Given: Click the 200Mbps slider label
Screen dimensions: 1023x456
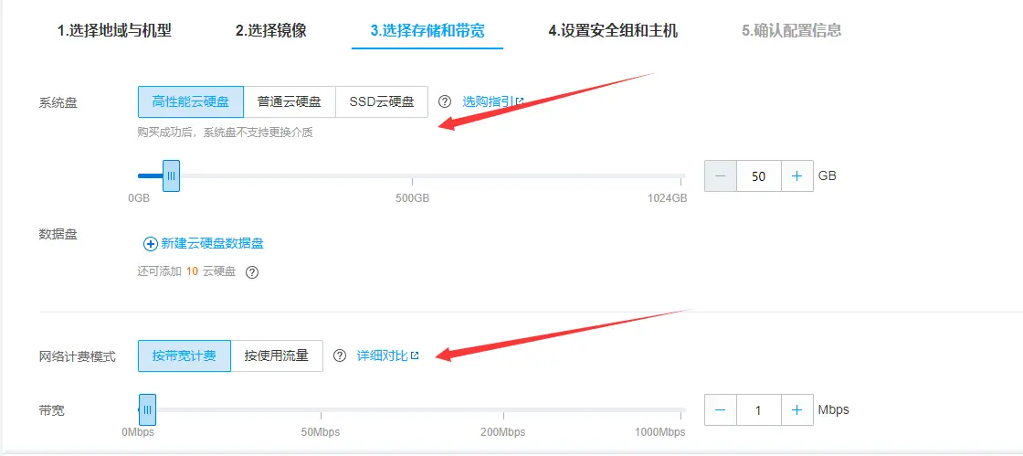Looking at the screenshot, I should click(x=503, y=432).
